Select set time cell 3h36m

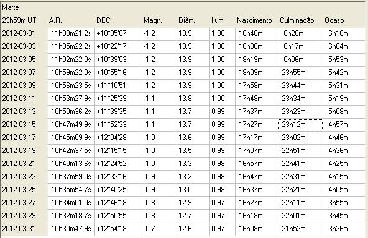point(344,229)
